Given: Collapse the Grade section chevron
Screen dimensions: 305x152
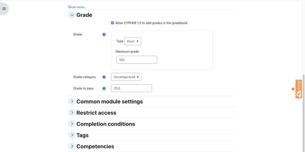Looking at the screenshot, I should pyautogui.click(x=72, y=15).
